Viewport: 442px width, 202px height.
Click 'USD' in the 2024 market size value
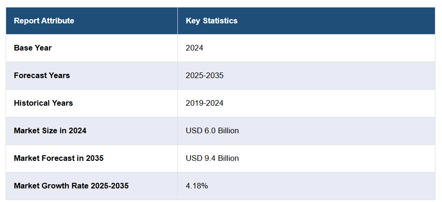click(193, 130)
